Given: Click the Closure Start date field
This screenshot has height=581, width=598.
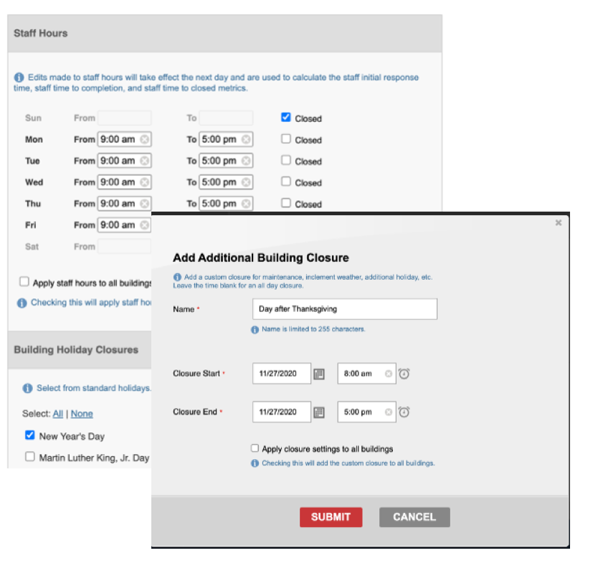Looking at the screenshot, I should pos(281,374).
